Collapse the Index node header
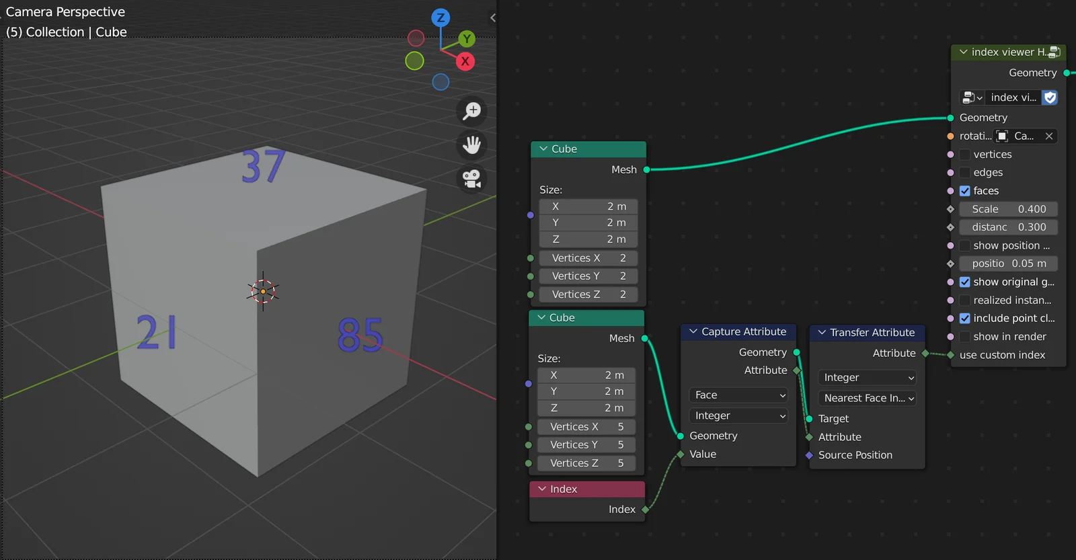This screenshot has height=560, width=1076. coord(542,489)
